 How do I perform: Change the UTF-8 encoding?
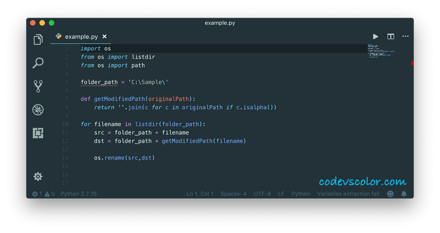click(262, 194)
